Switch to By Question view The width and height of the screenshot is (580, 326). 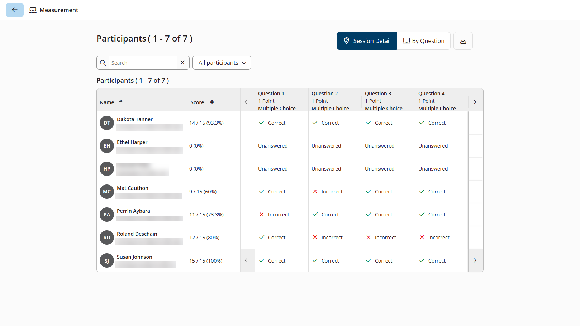point(424,41)
